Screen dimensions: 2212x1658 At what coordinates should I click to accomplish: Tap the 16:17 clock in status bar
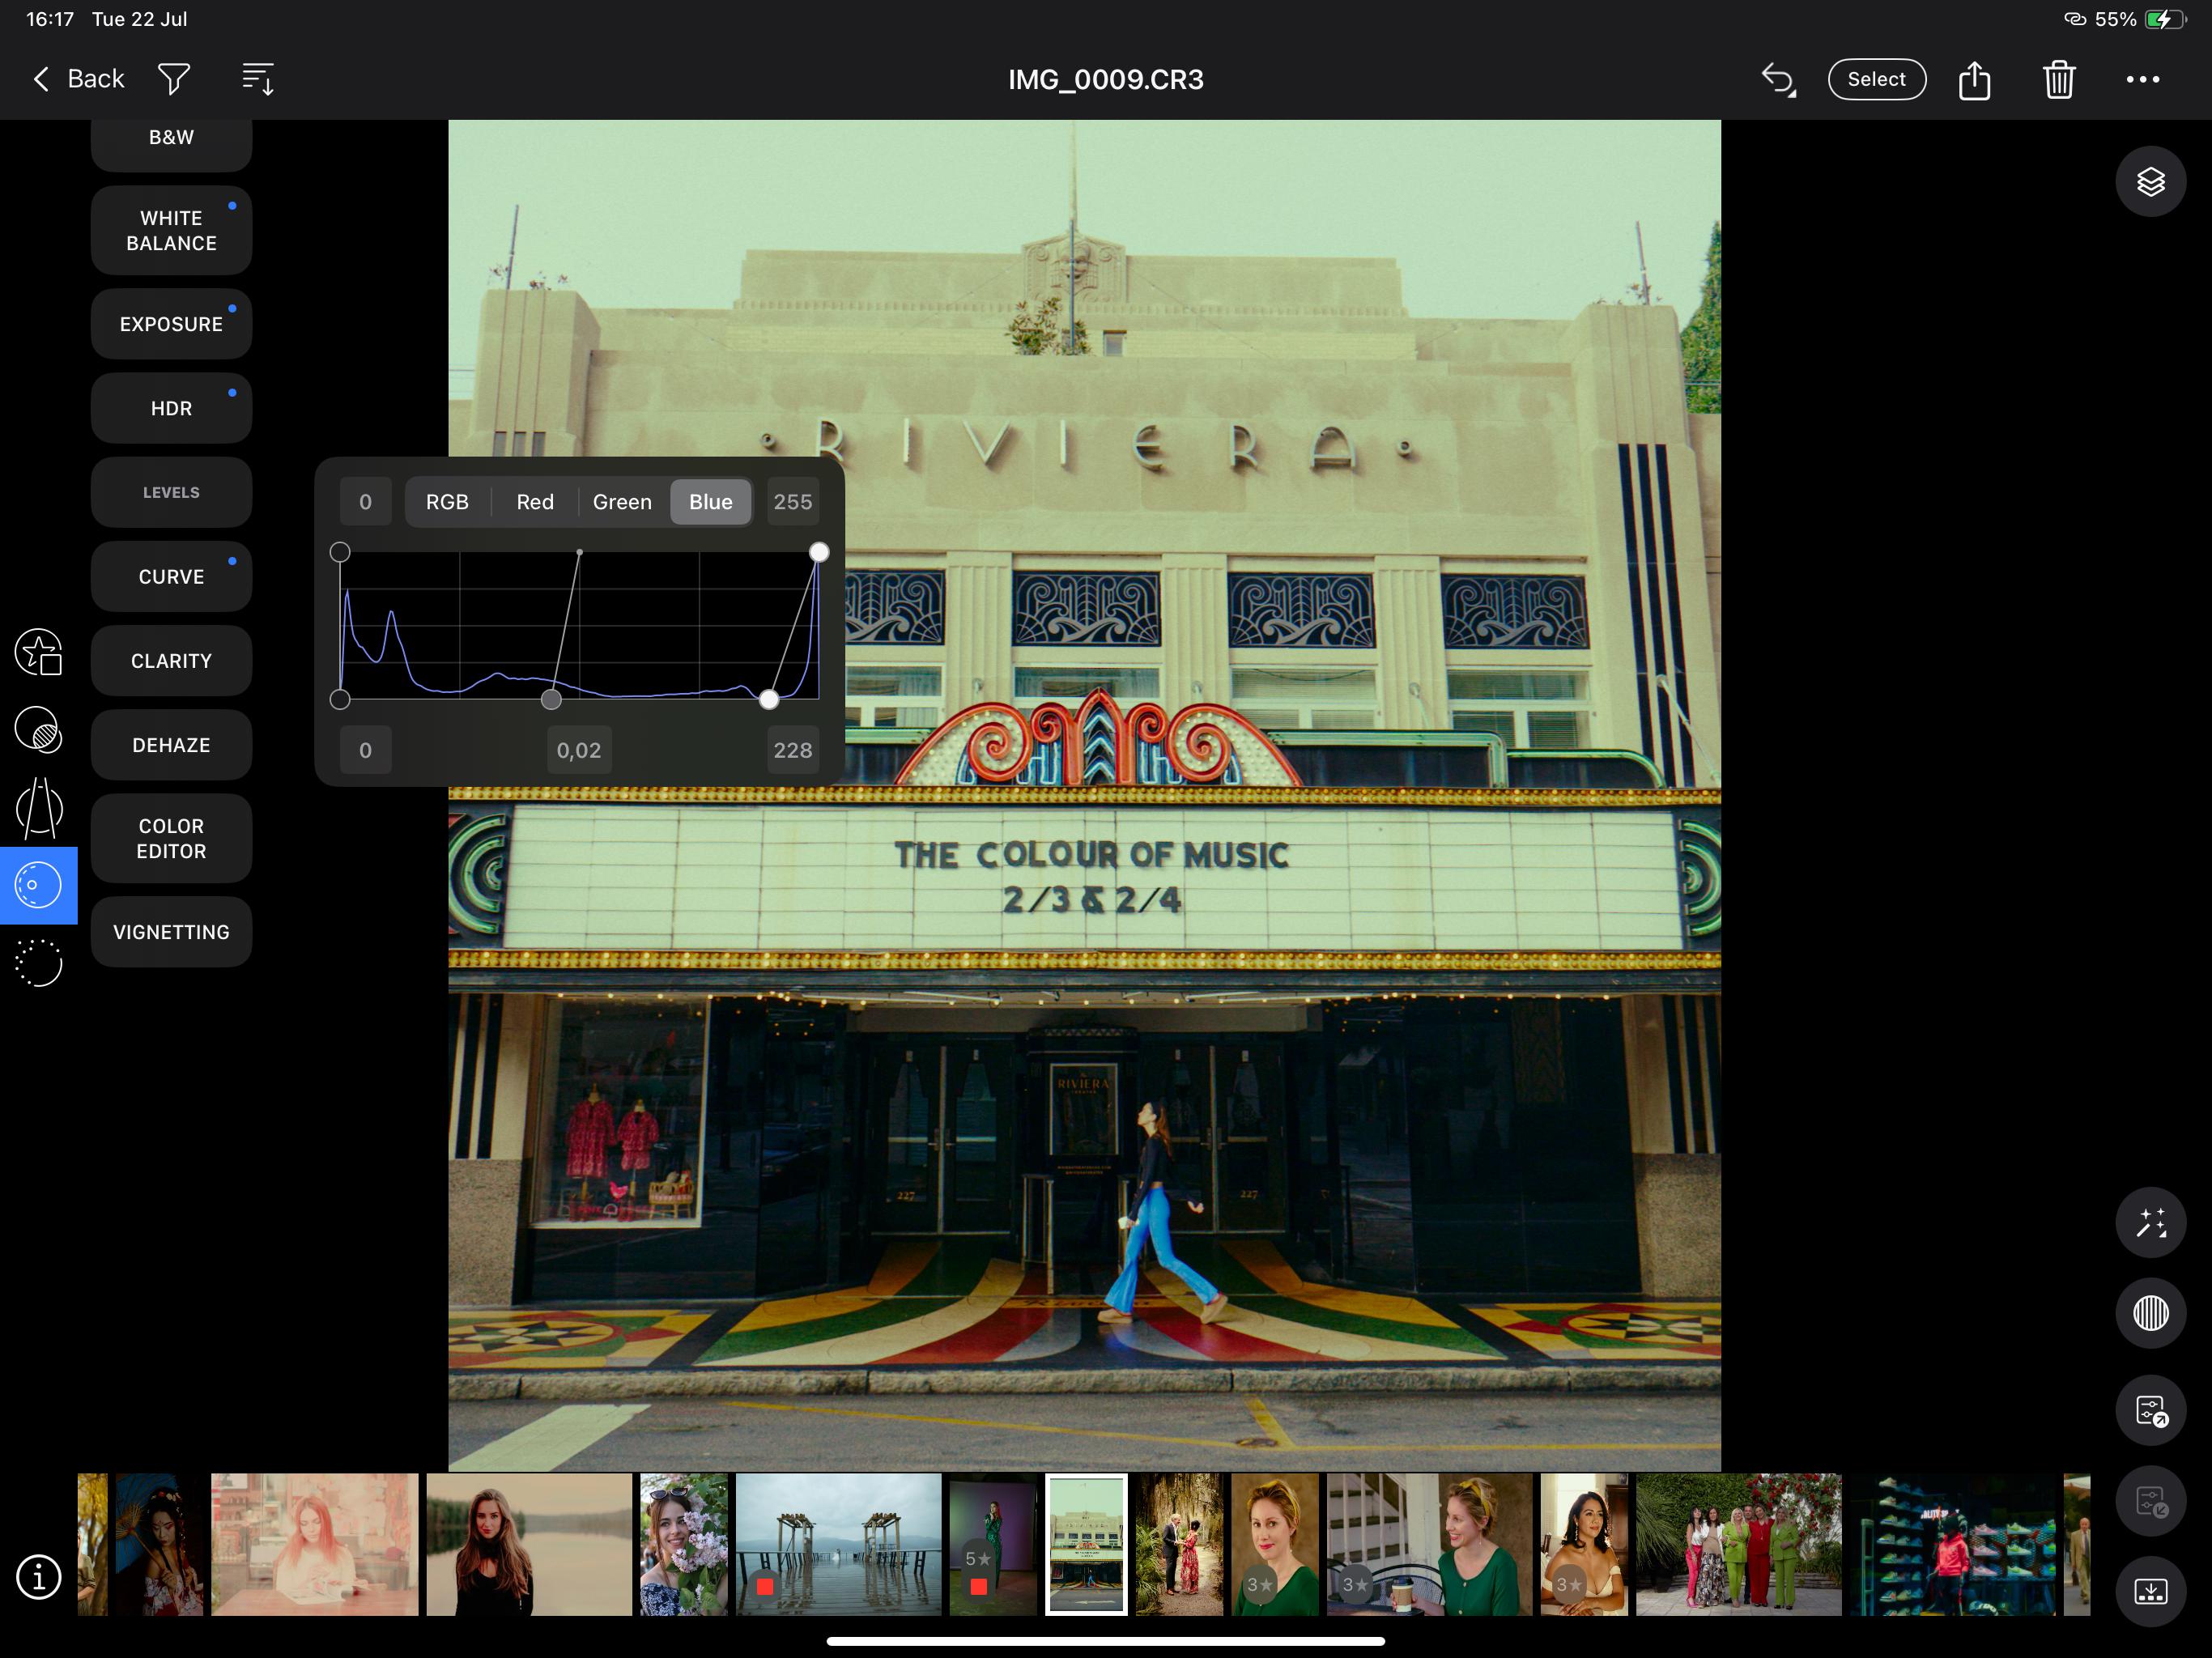coord(50,19)
